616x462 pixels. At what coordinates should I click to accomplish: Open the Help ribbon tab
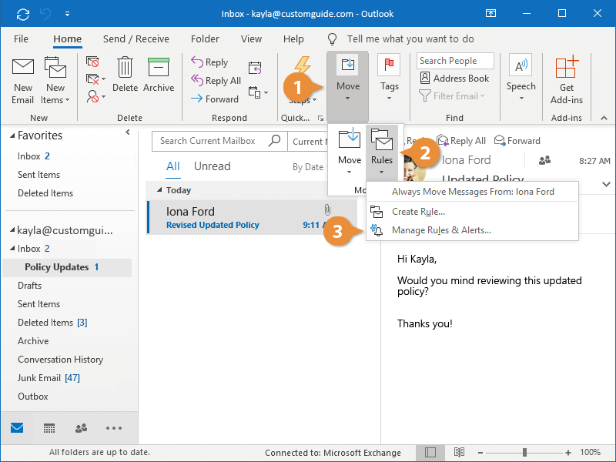(293, 39)
